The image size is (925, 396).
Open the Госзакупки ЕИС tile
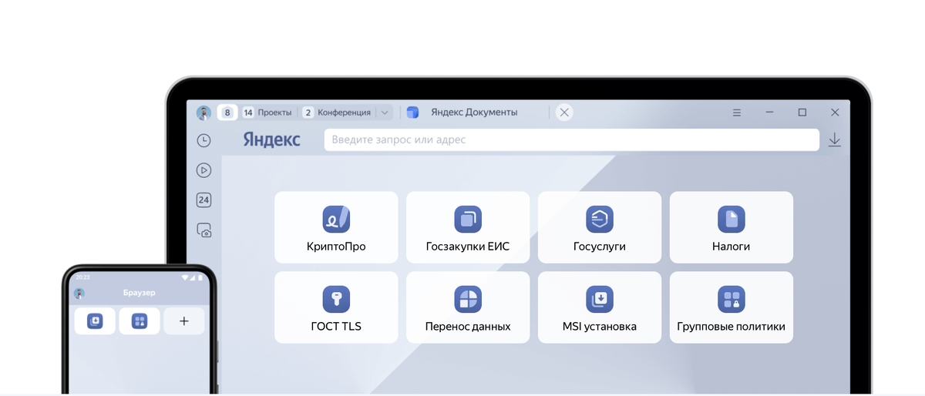click(468, 227)
